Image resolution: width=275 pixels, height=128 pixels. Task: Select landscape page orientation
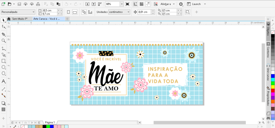[x=75, y=12]
